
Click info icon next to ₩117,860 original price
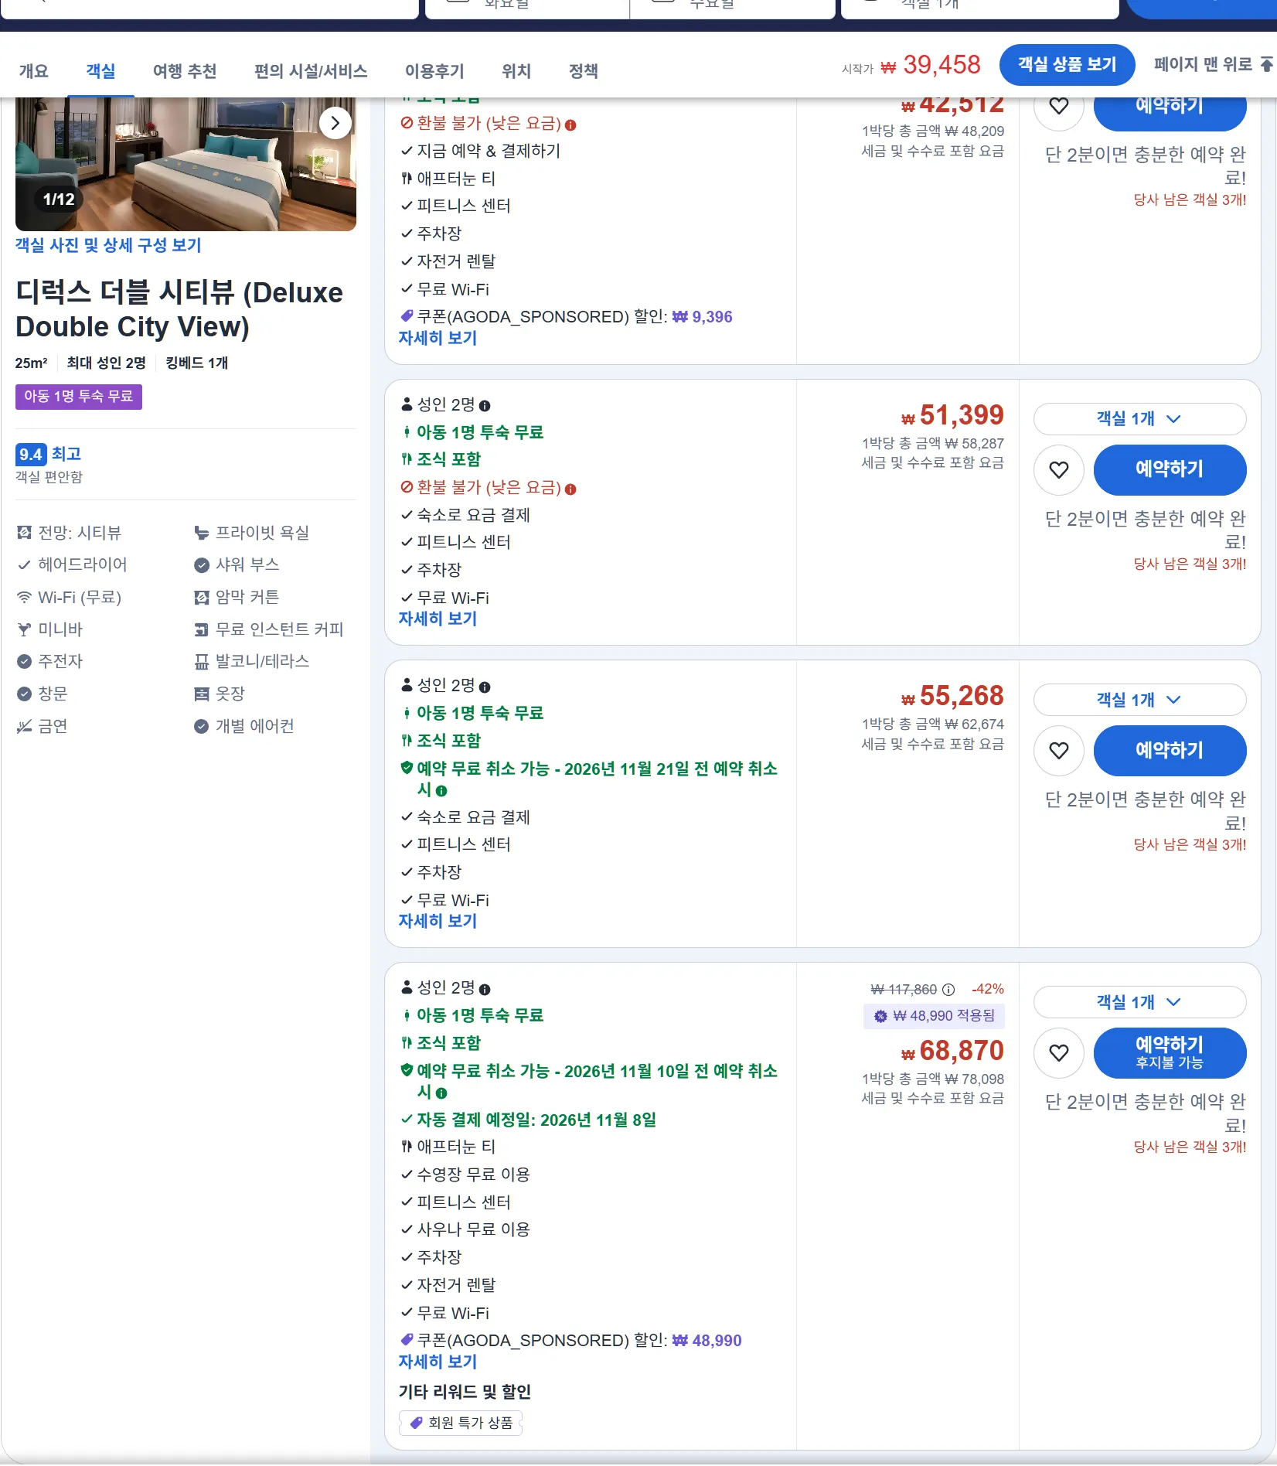[x=948, y=990]
